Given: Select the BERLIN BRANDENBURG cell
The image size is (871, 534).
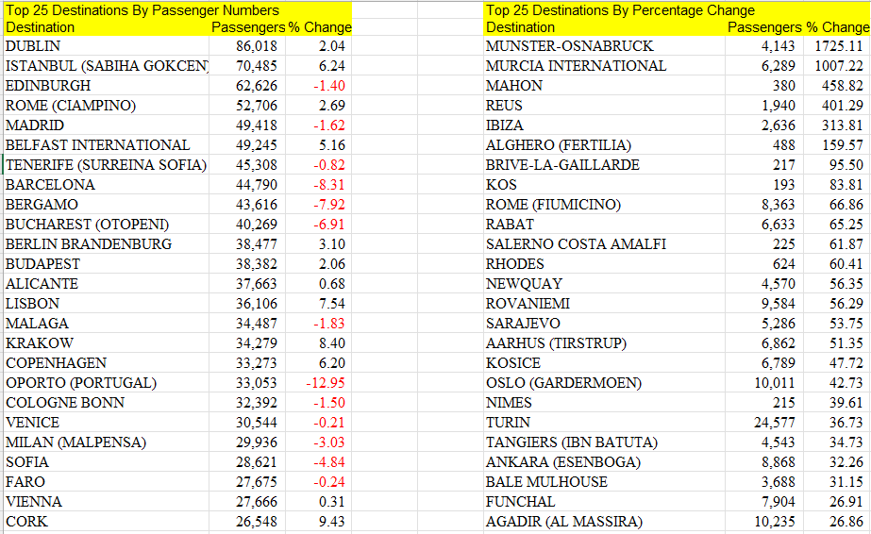Looking at the screenshot, I should [x=106, y=244].
